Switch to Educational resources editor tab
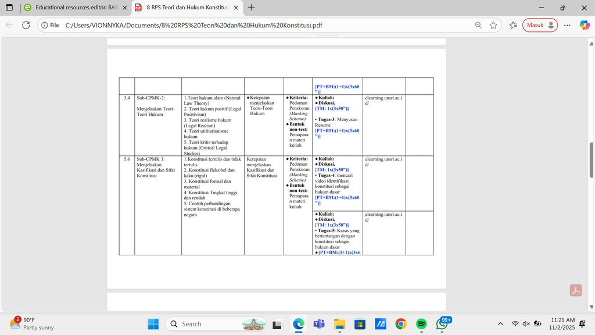Viewport: 595px width, 335px height. (76, 8)
